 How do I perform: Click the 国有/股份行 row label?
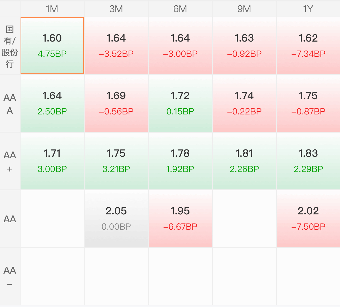[x=10, y=46]
